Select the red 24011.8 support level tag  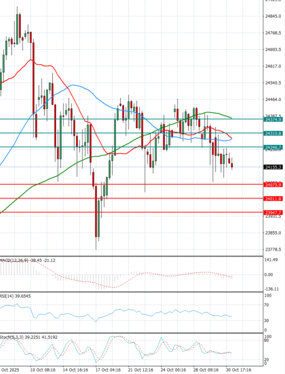(273, 199)
